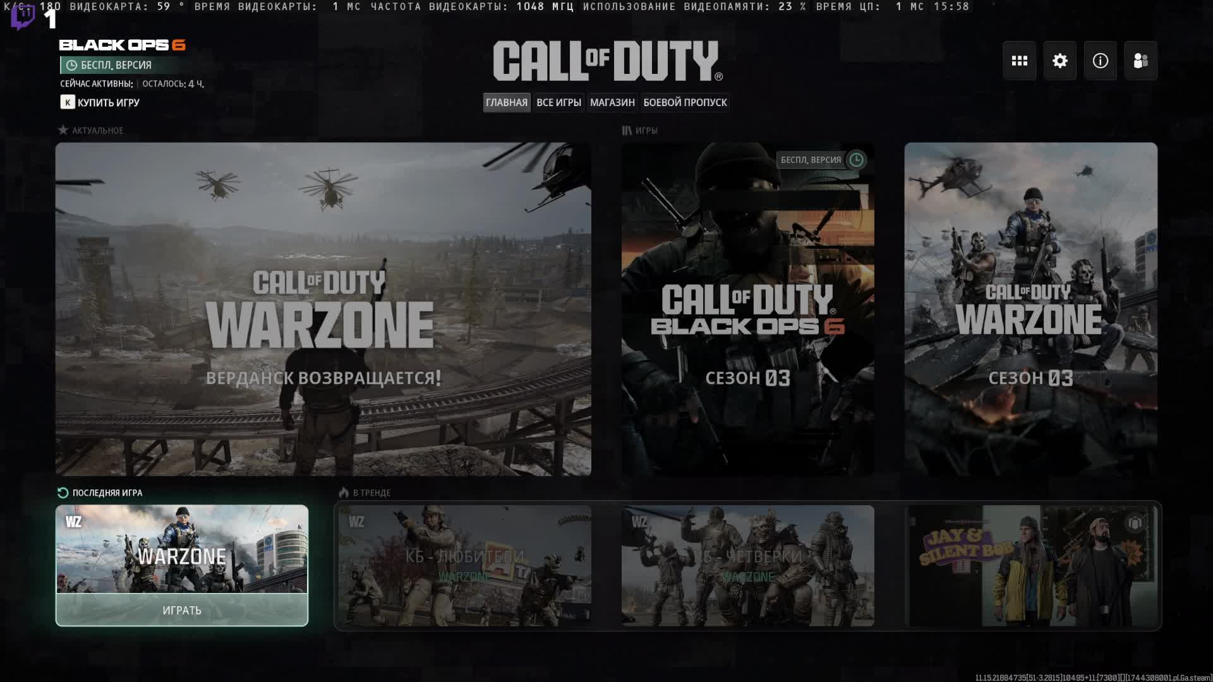Open the grid menu icon
Screen dimensions: 1213x682
tap(1019, 61)
